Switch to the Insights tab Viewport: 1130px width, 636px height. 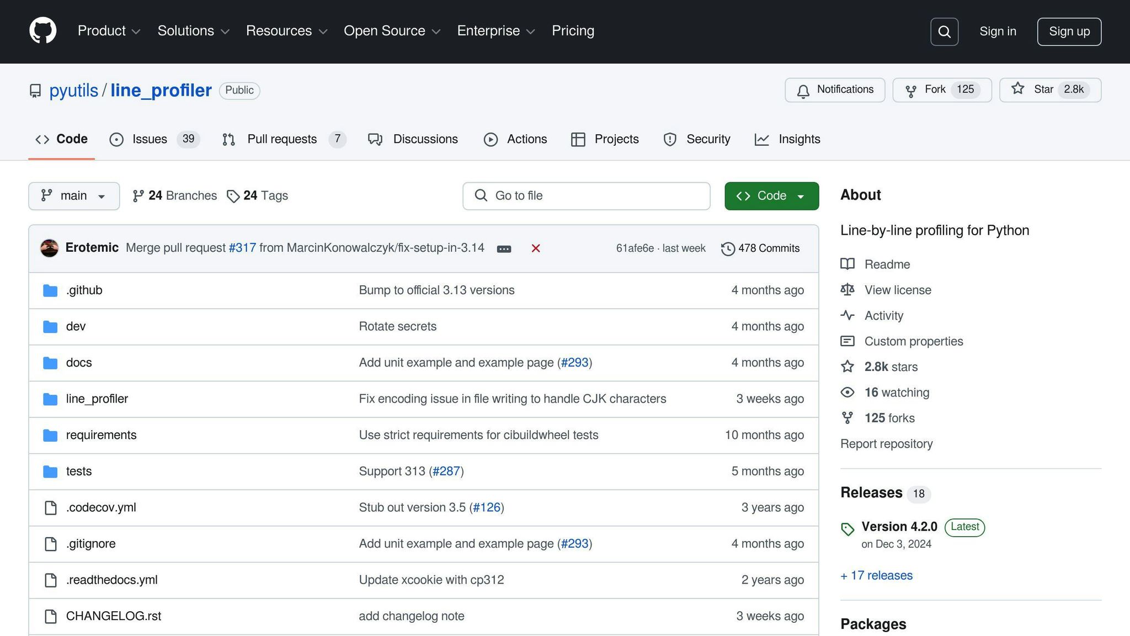click(x=798, y=139)
